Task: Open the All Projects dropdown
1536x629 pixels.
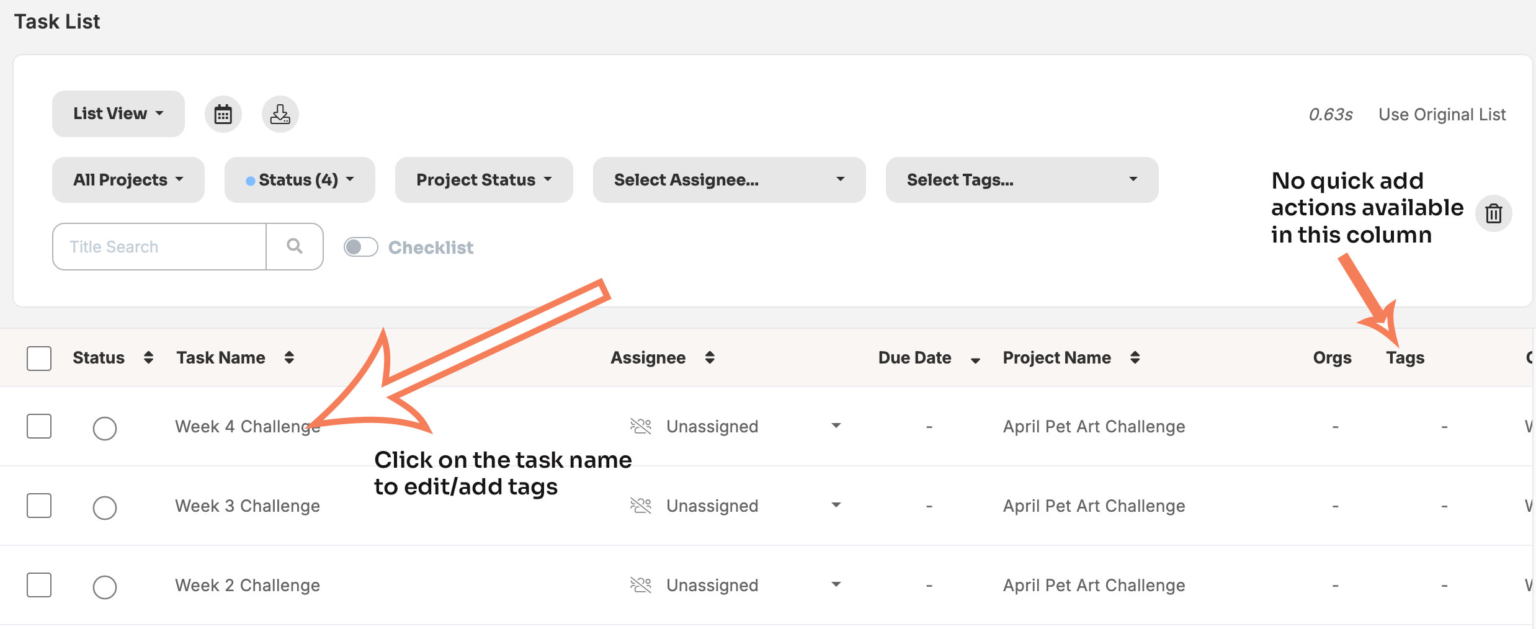Action: point(128,180)
